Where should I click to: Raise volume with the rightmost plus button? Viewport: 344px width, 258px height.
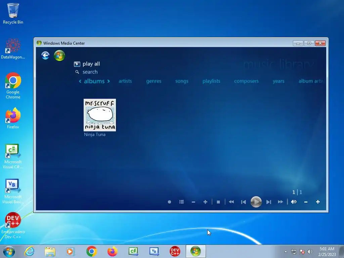(318, 202)
